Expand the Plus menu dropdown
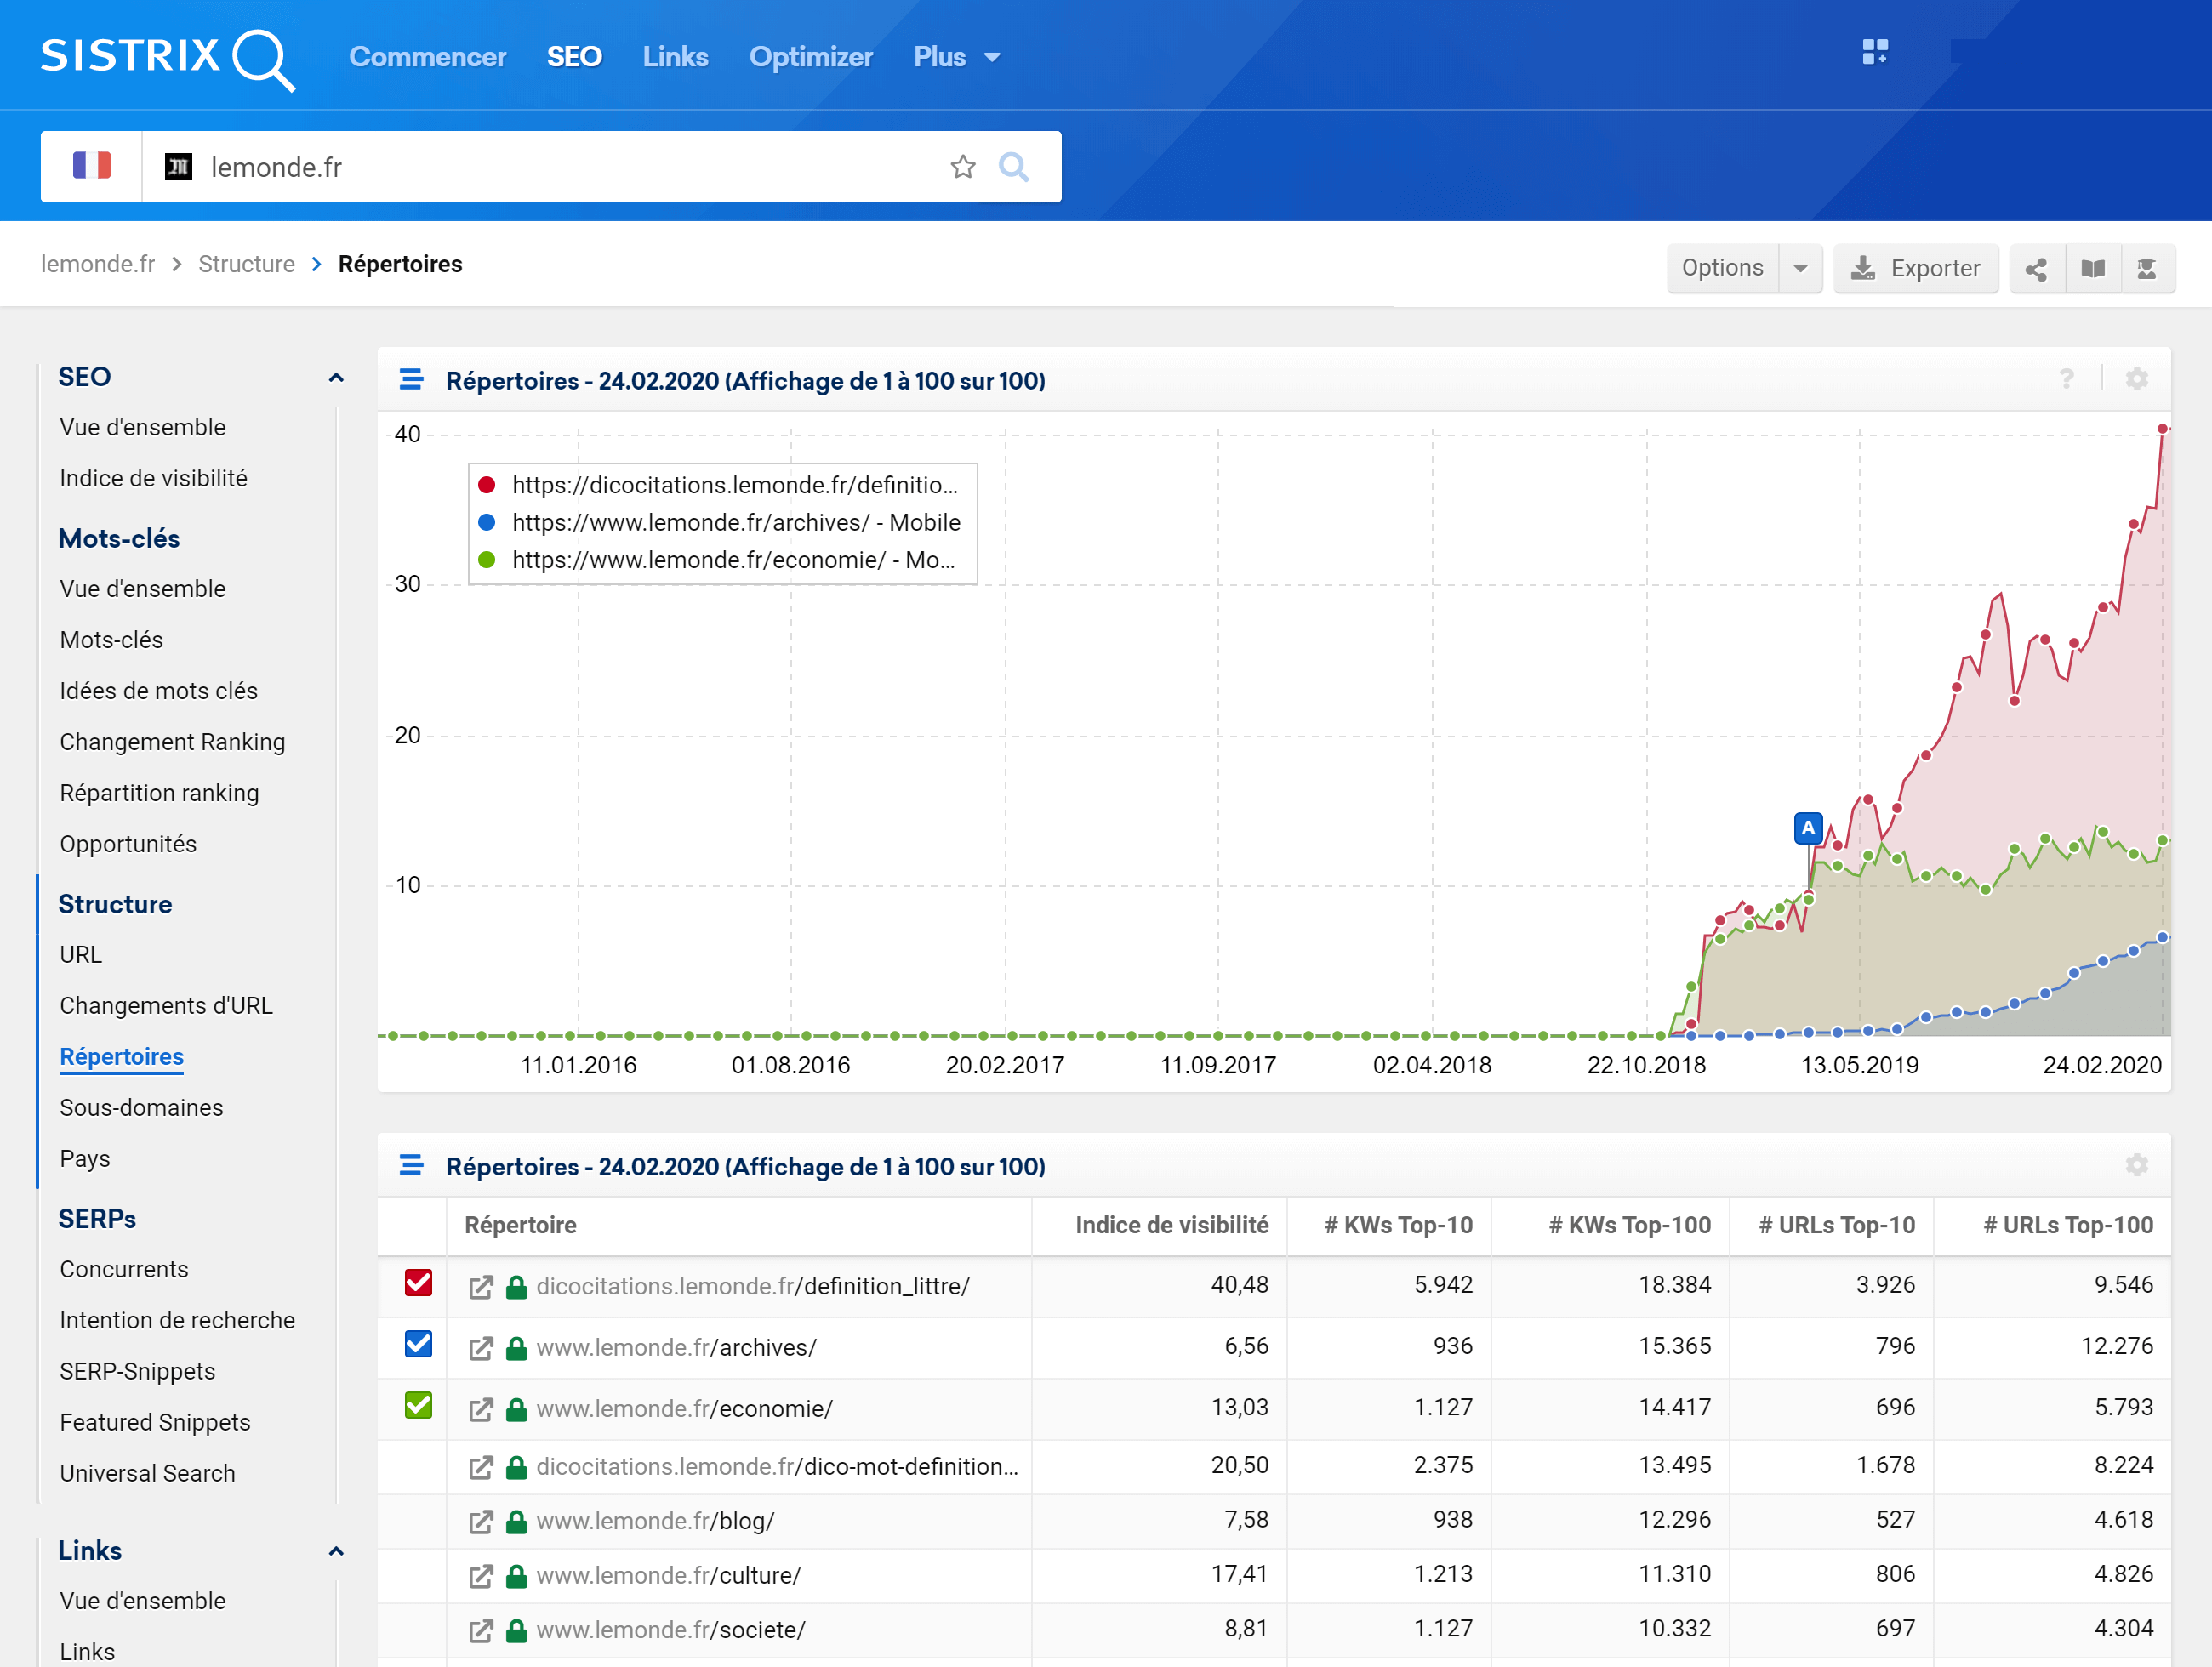This screenshot has height=1667, width=2212. 956,57
